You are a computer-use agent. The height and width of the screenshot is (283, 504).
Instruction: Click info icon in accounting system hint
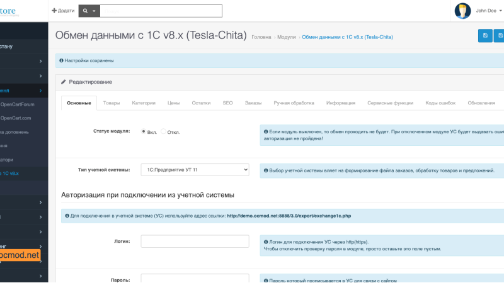(266, 170)
